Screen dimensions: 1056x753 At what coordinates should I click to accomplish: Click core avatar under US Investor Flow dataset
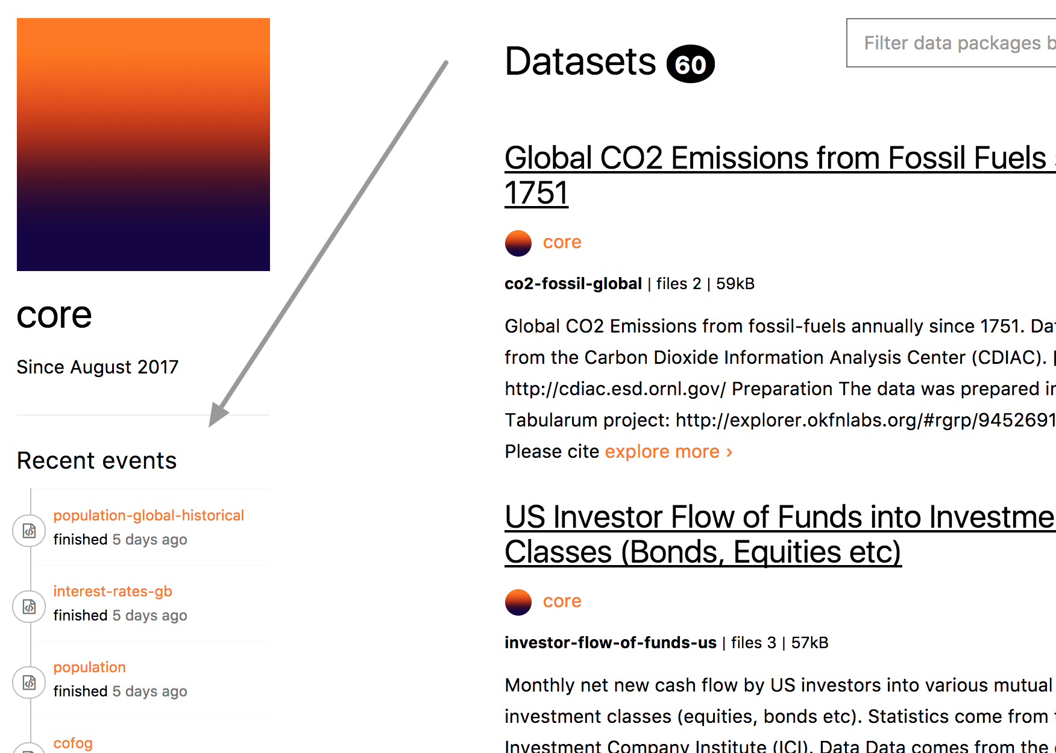click(x=518, y=602)
